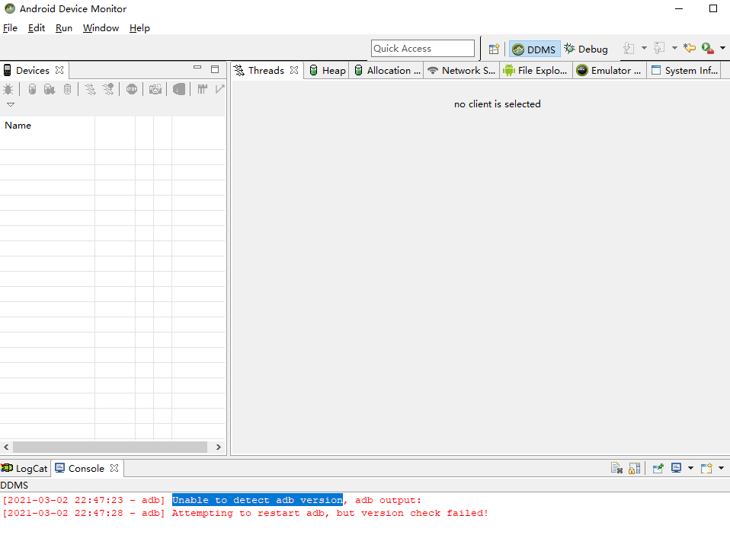
Task: Open the Run menu
Action: click(64, 28)
